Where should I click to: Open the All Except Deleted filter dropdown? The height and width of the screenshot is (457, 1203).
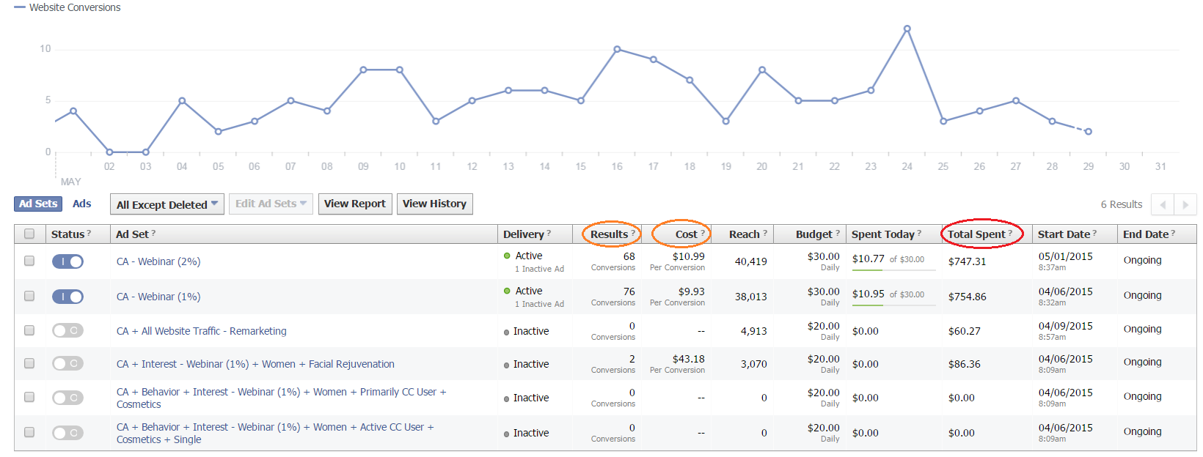[167, 204]
